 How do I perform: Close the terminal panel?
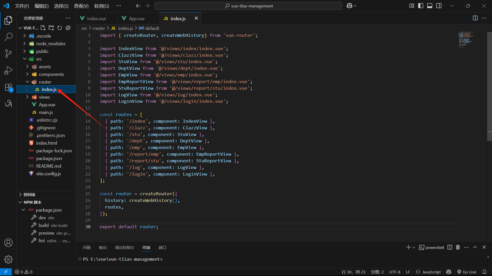(484, 247)
